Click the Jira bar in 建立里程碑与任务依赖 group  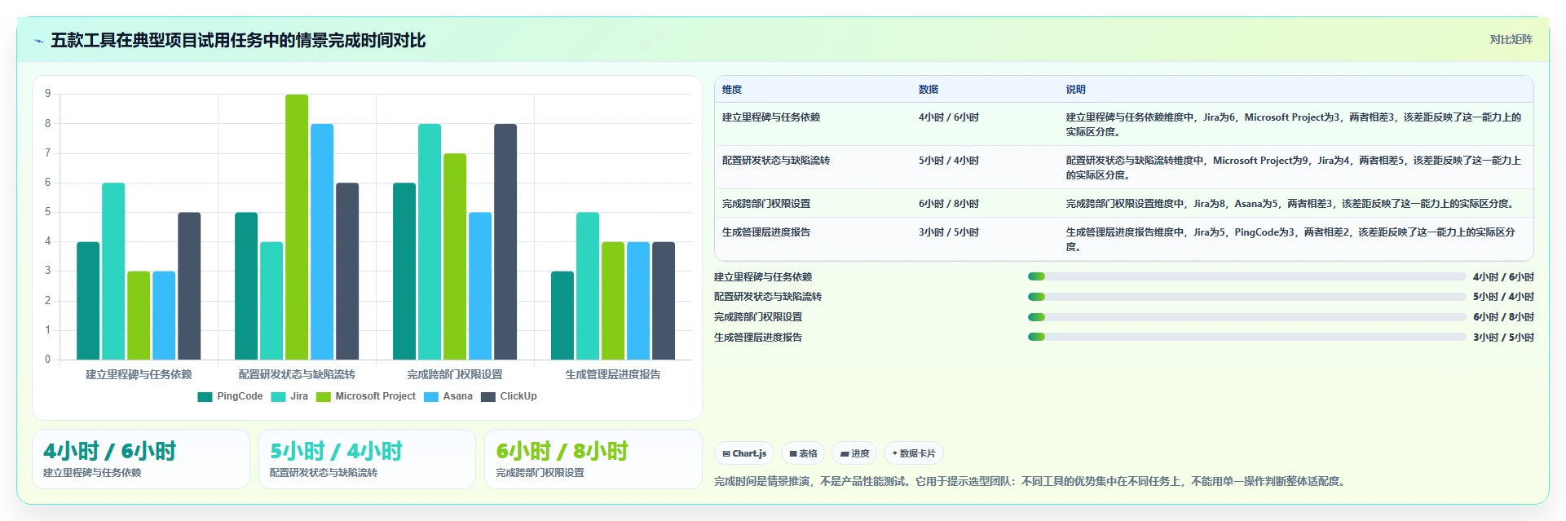(113, 272)
